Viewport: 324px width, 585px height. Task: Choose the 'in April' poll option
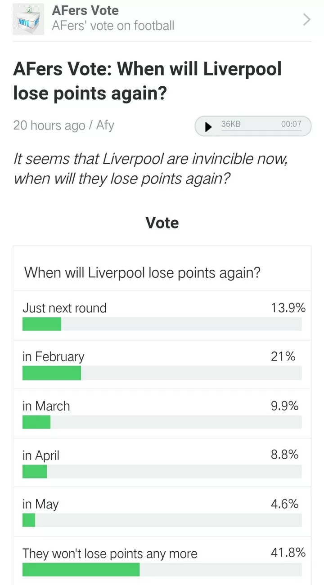162,463
